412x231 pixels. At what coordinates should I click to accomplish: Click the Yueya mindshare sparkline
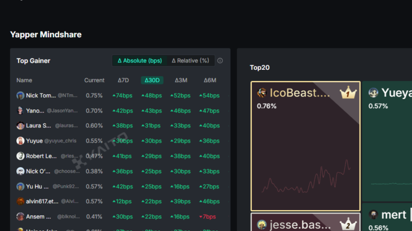pos(391,184)
